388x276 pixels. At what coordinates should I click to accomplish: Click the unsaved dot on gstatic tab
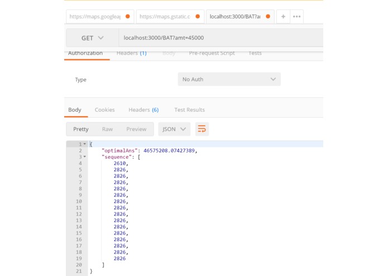(198, 16)
